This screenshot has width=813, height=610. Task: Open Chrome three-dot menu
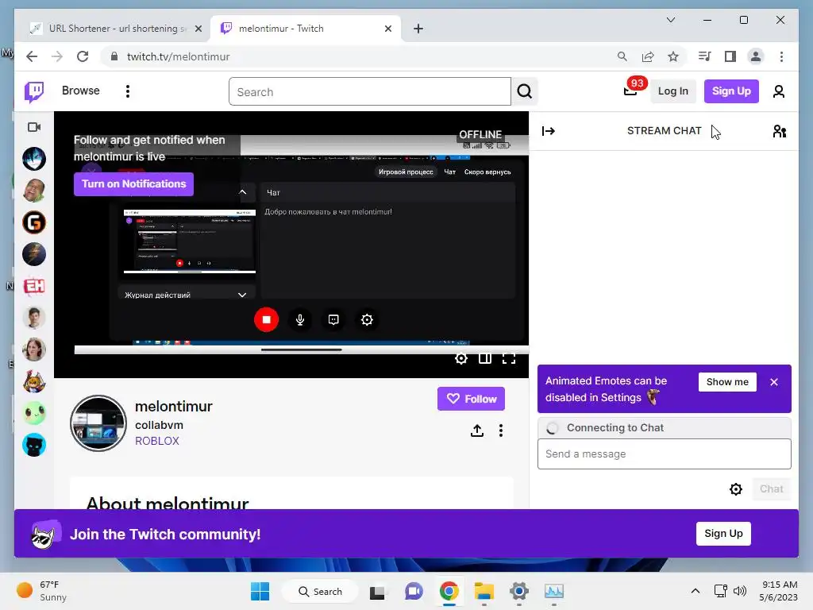pyautogui.click(x=781, y=56)
